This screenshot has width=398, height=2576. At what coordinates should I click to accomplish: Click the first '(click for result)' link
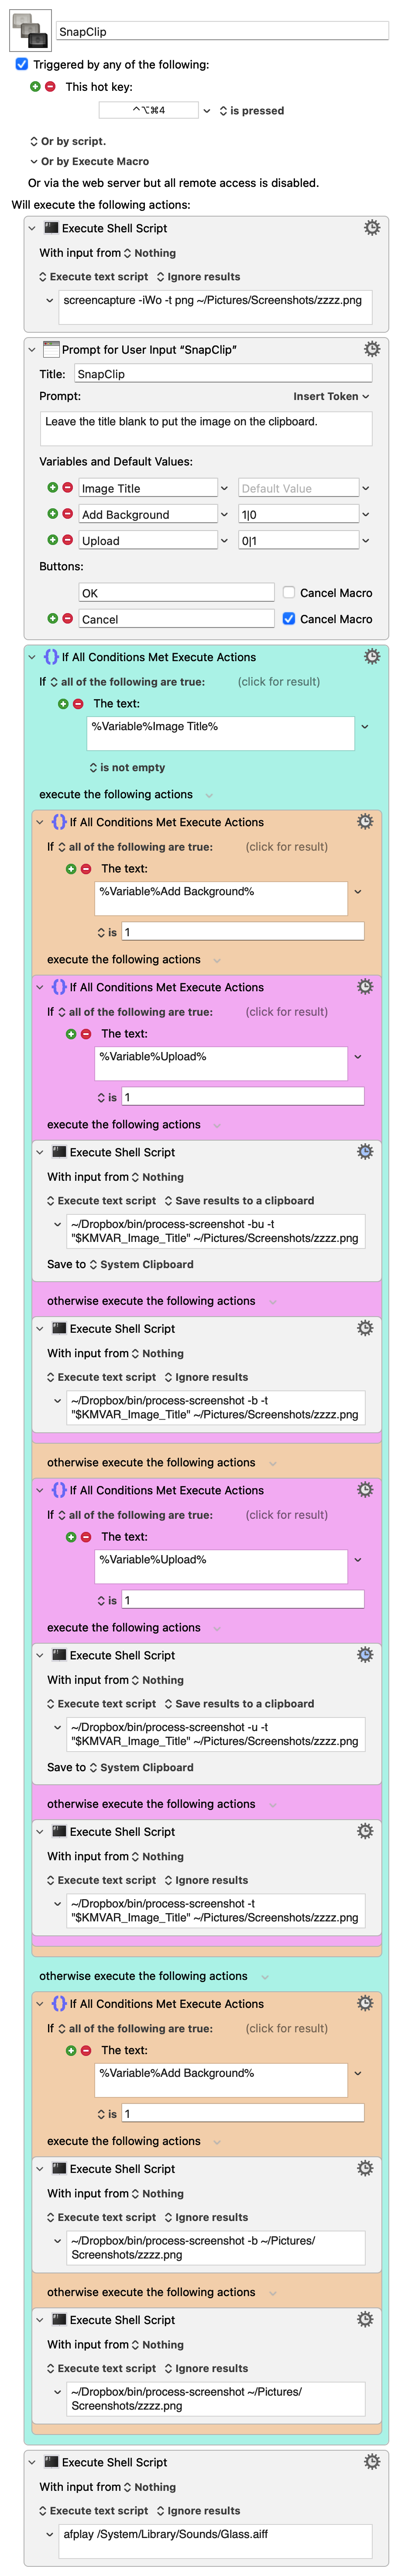(x=278, y=682)
